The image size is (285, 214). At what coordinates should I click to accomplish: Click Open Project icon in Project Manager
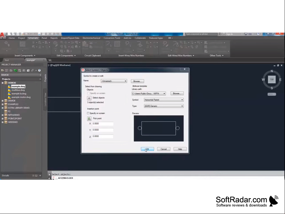pyautogui.click(x=2, y=70)
